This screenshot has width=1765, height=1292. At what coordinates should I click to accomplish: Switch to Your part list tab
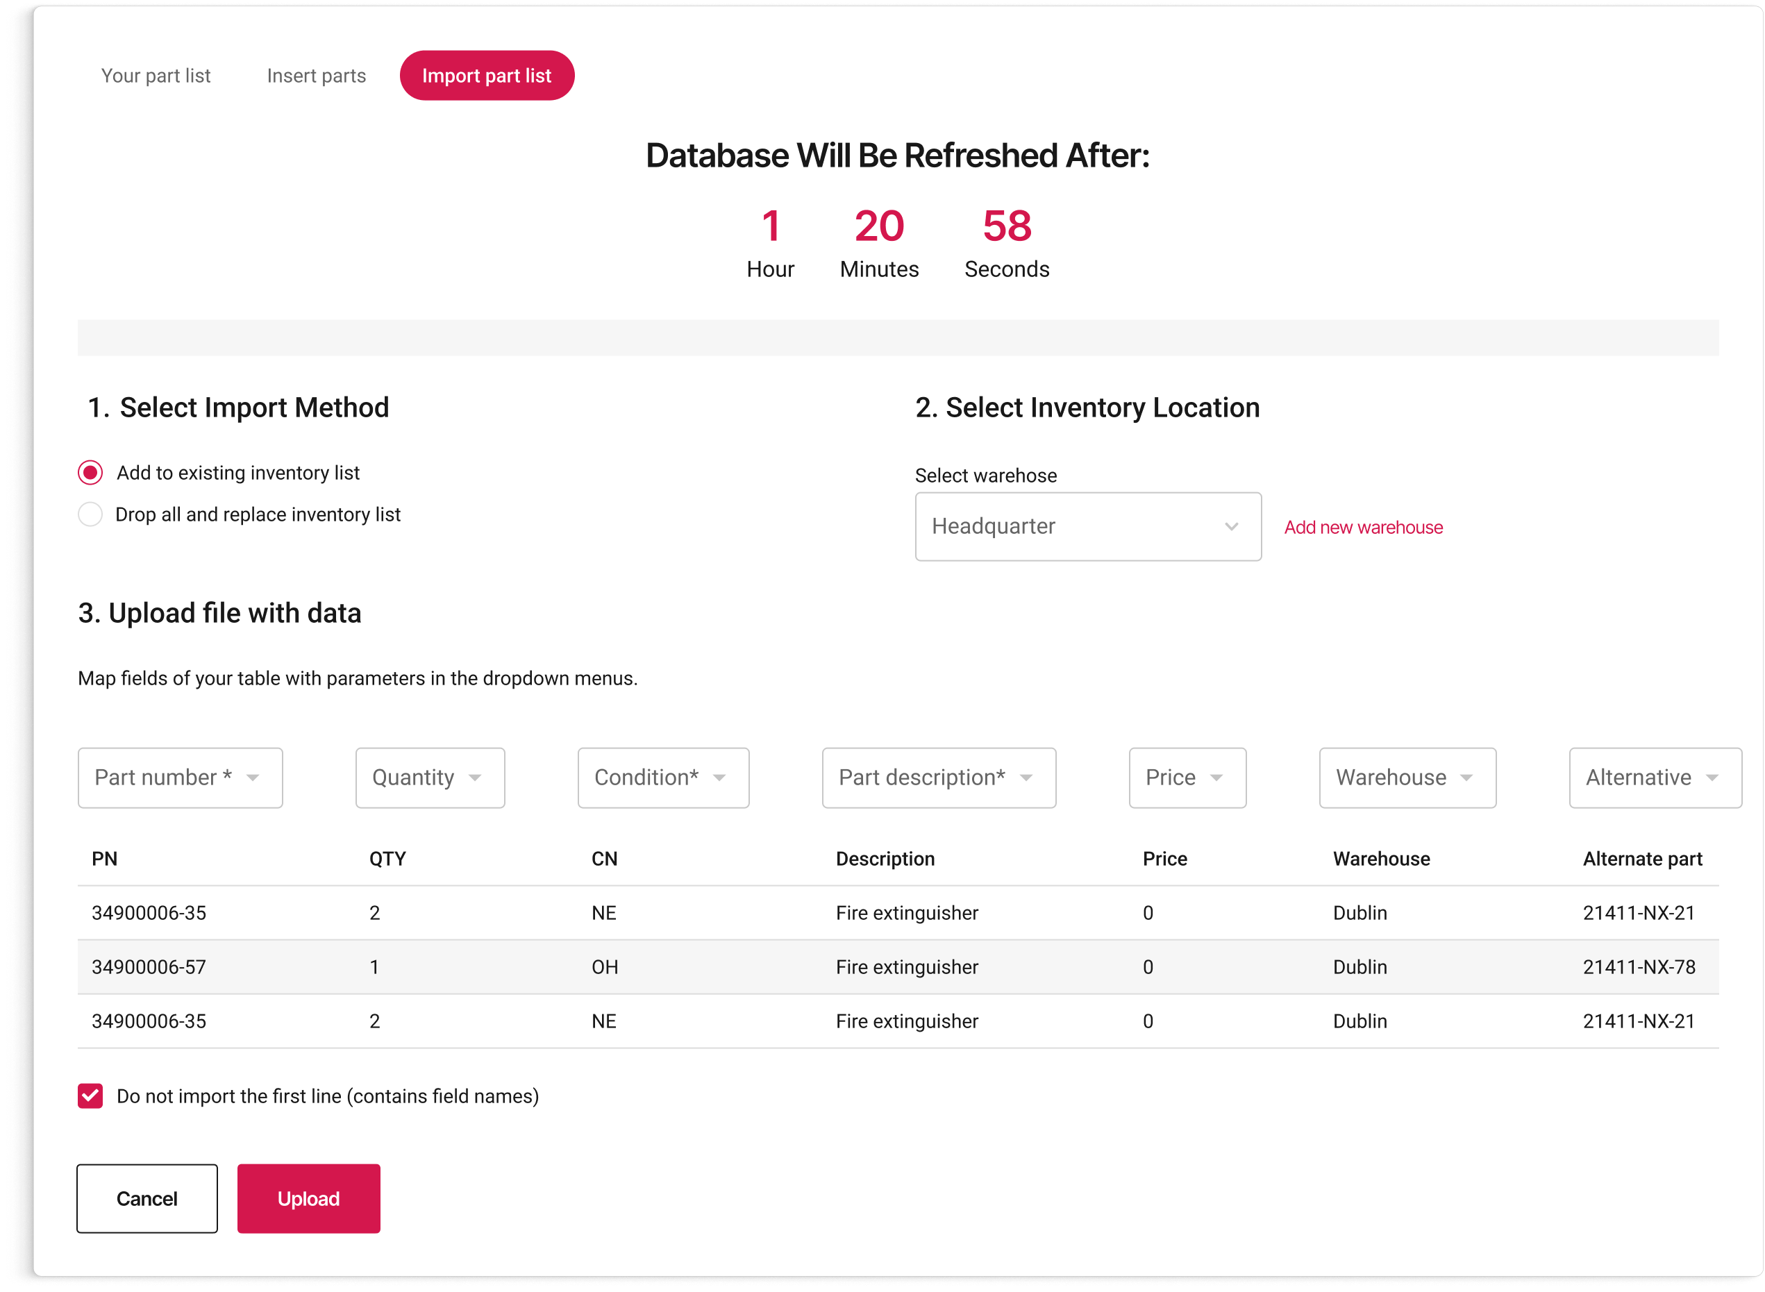(x=156, y=76)
